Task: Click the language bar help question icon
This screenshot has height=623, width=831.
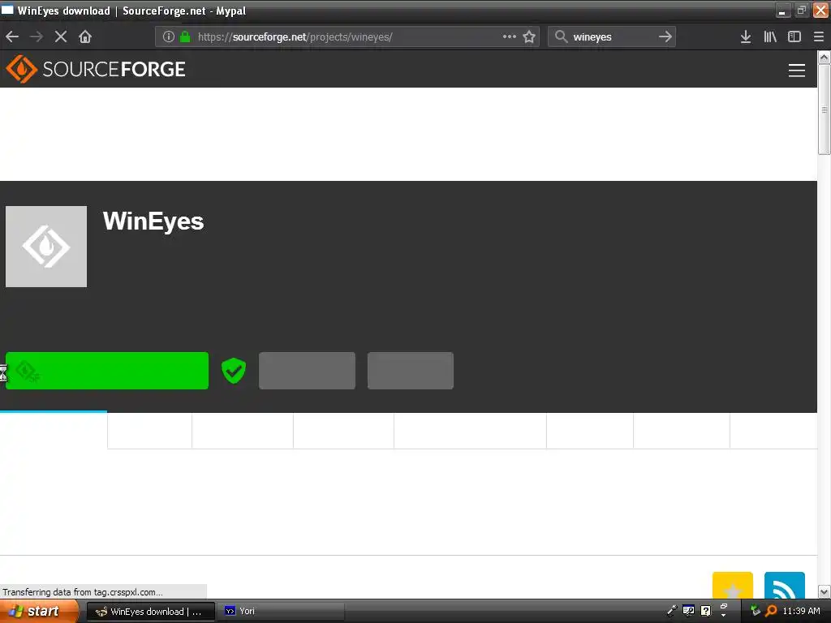Action: (705, 611)
